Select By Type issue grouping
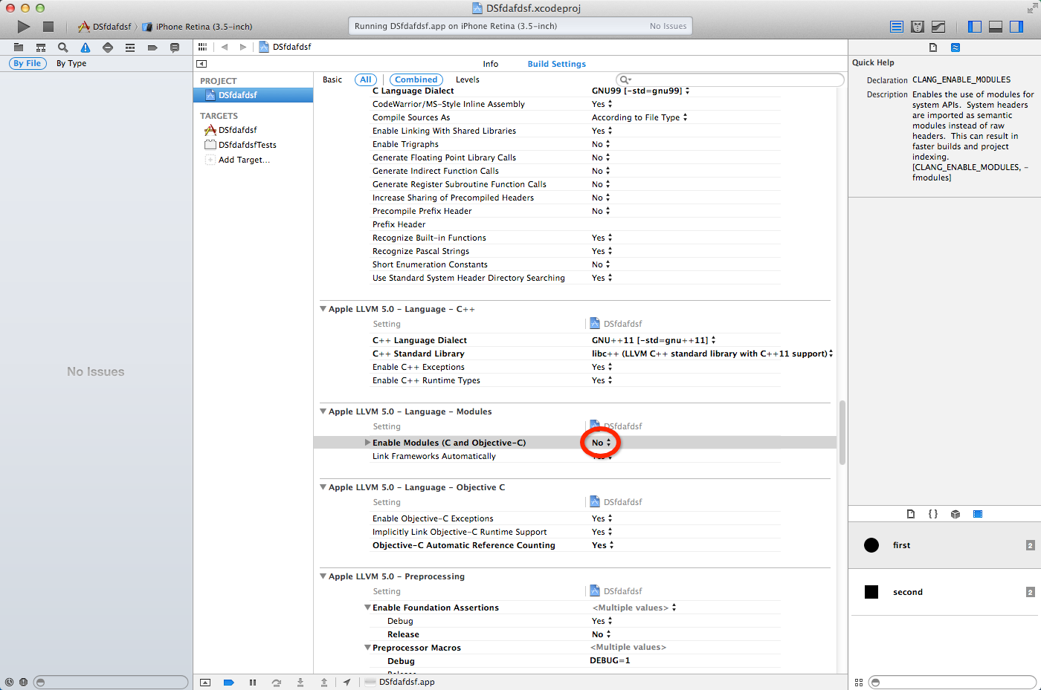This screenshot has width=1041, height=690. click(71, 64)
